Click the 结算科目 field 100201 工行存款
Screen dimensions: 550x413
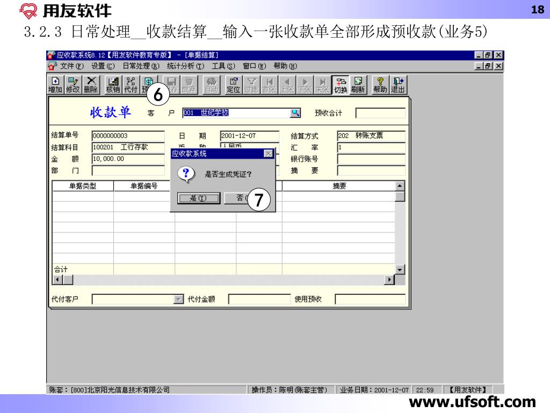pyautogui.click(x=128, y=147)
